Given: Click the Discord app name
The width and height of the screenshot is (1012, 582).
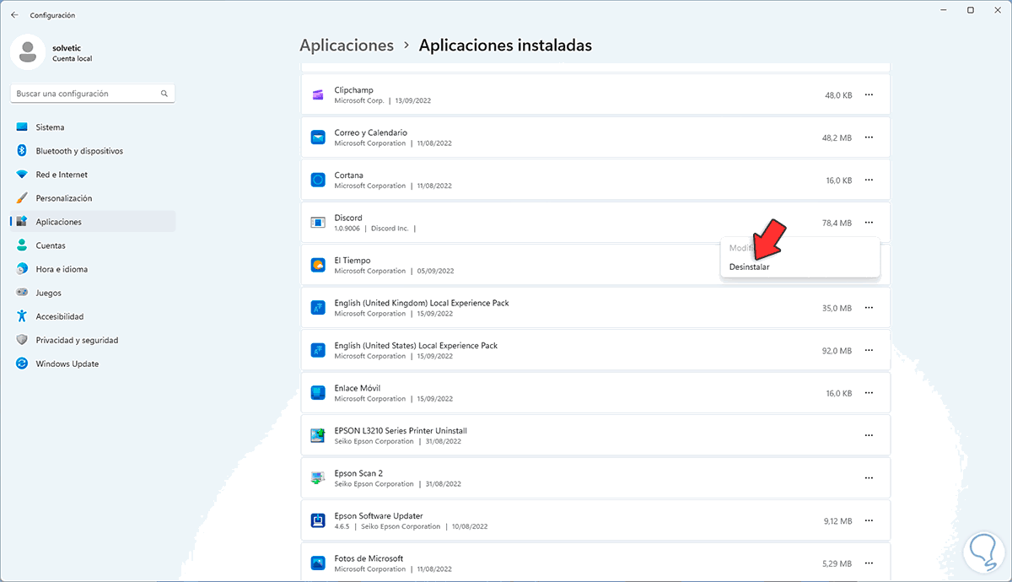Looking at the screenshot, I should pyautogui.click(x=348, y=218).
